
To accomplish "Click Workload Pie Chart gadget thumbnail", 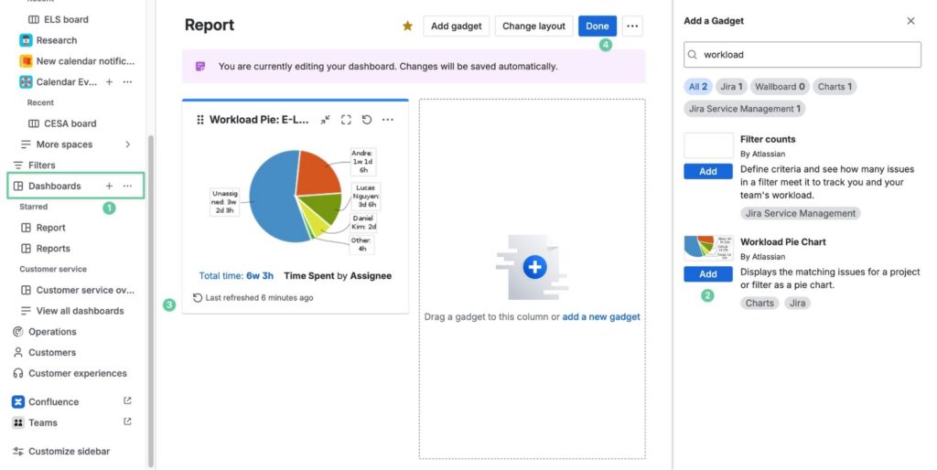I will coord(708,248).
